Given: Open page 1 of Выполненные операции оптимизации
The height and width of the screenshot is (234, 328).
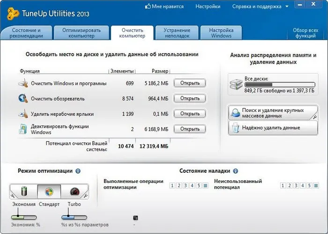Looking at the screenshot, I should [x=172, y=185].
